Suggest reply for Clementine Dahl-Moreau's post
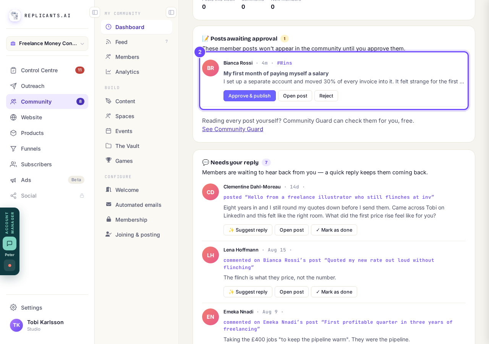This screenshot has height=344, width=489. tap(248, 230)
